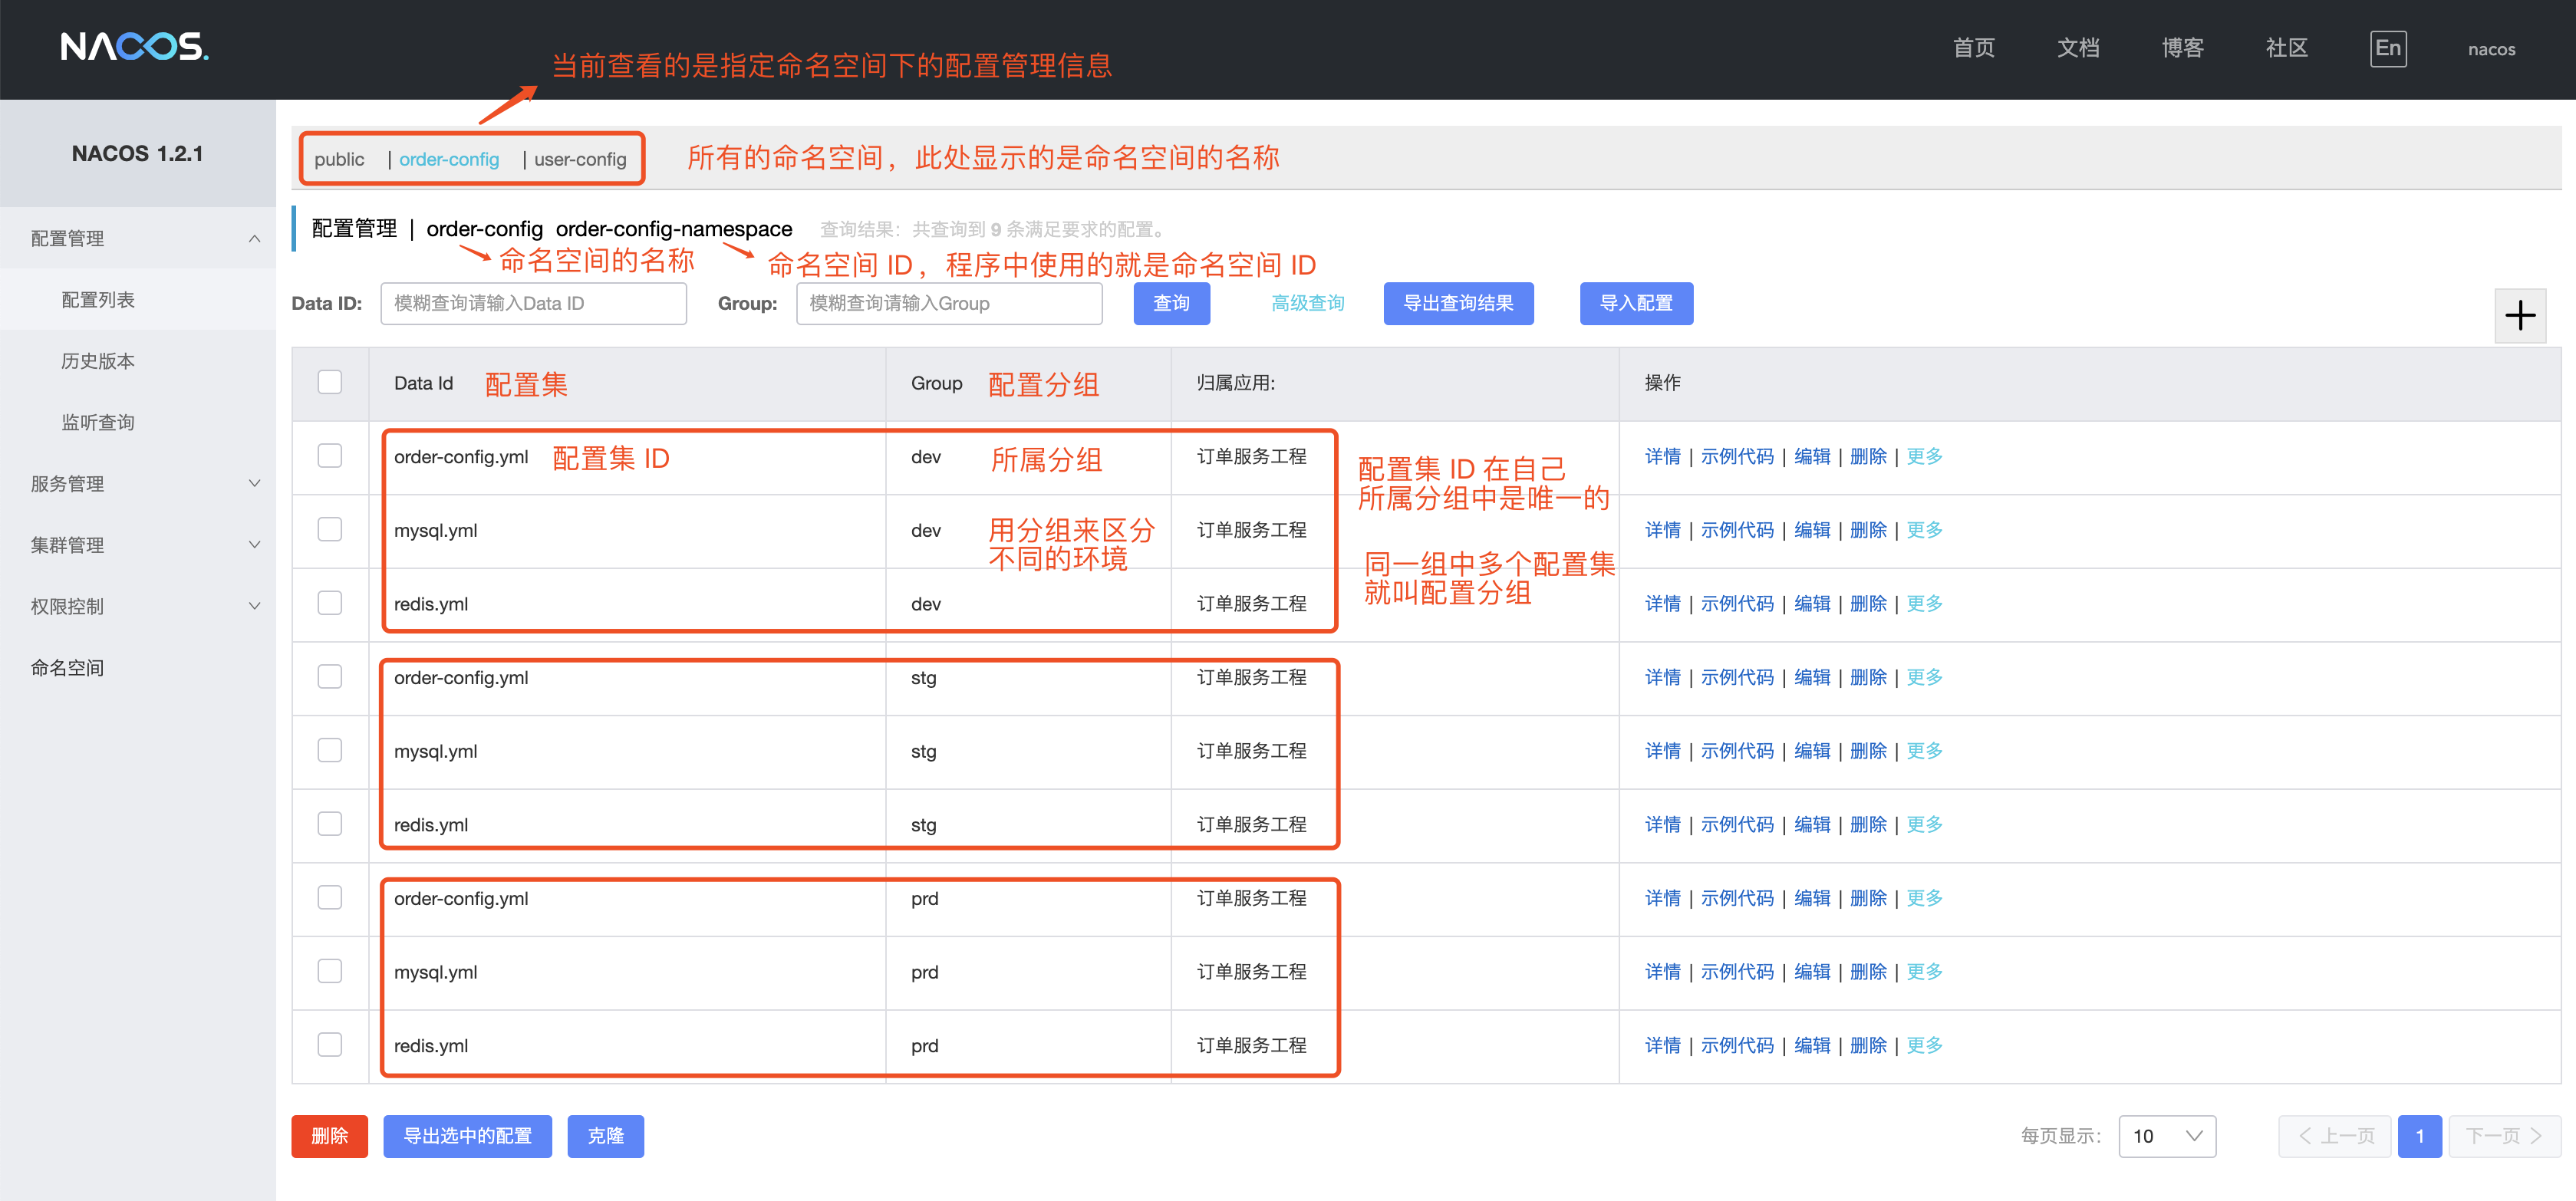Screen dimensions: 2576x1201
Task: Check the first order-config.yml dev row checkbox
Action: pyautogui.click(x=329, y=456)
